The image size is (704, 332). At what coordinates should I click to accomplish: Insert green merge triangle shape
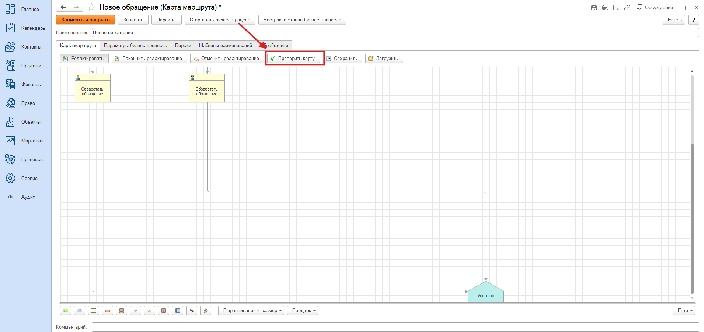coord(150,311)
